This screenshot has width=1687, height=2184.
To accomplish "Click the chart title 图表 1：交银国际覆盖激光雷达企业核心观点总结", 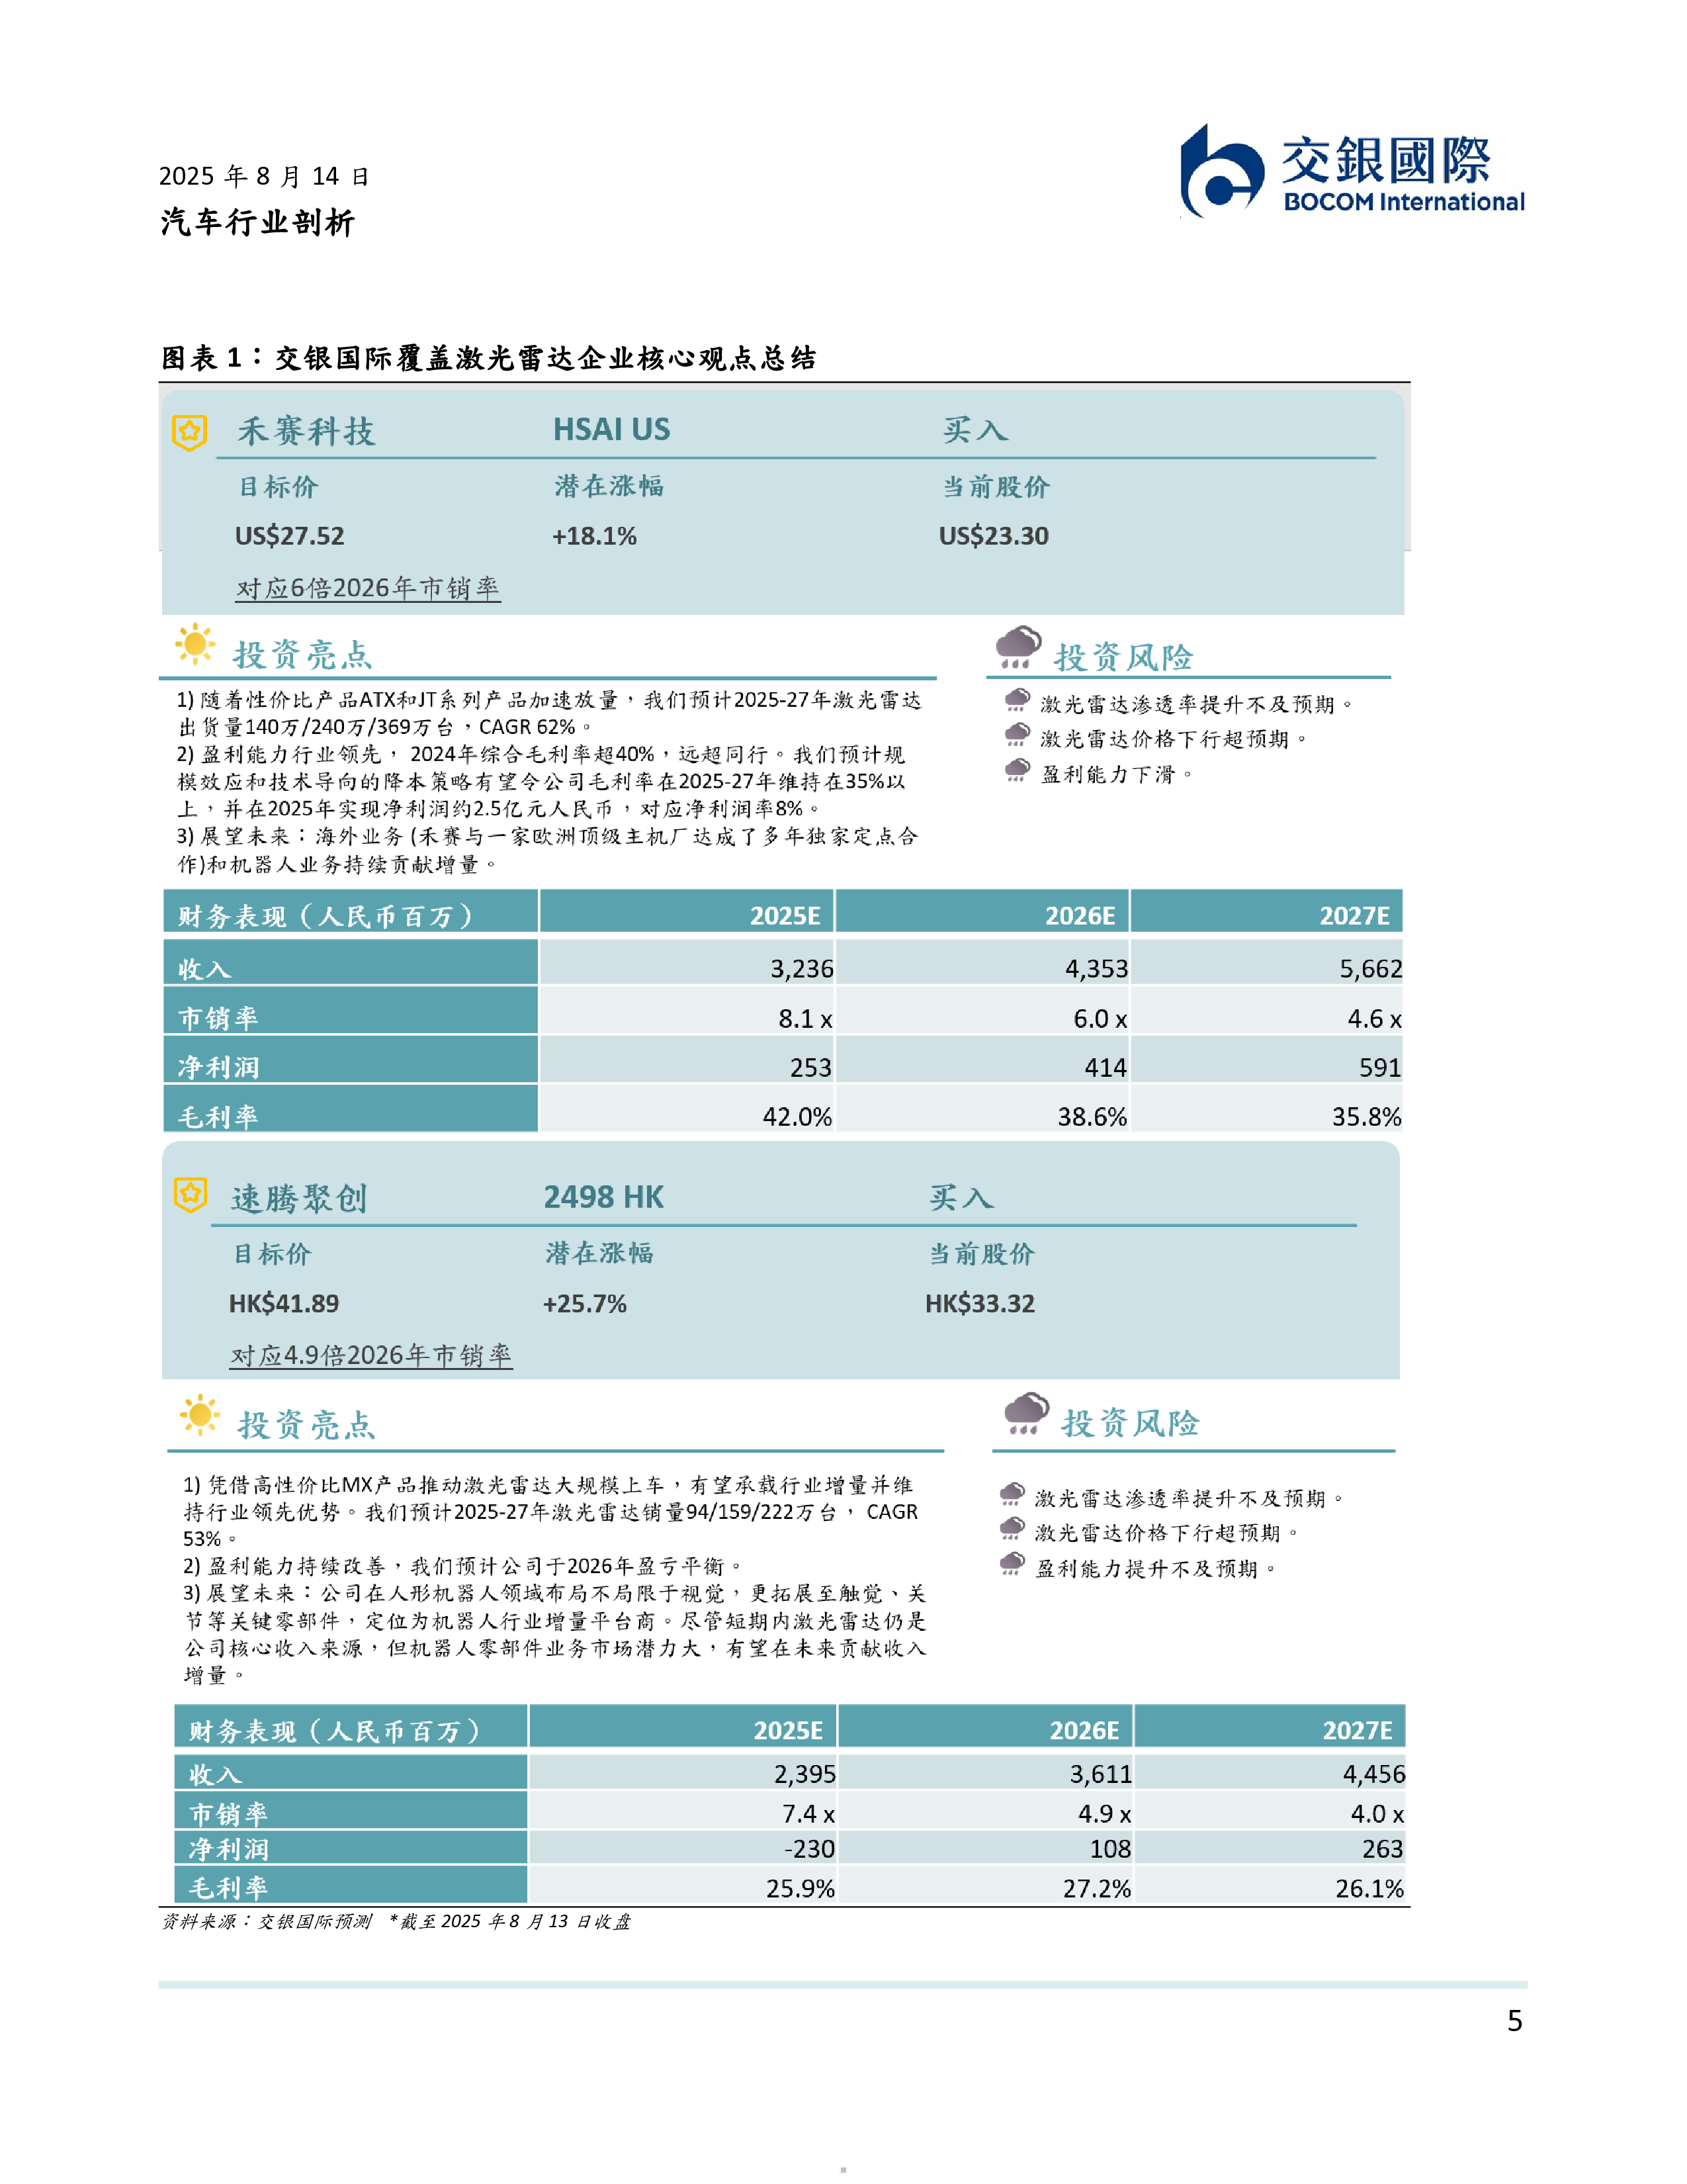I will [x=489, y=358].
